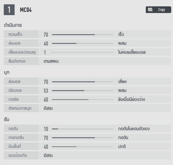Select the ดำเนินการ section heading

(13, 25)
